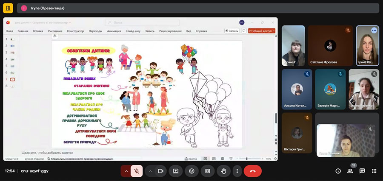Screen dimensions: 383x181
Task: Click the notes placeholder 'Щелкните, чтобы добавить заметки'
Action: tap(47, 153)
